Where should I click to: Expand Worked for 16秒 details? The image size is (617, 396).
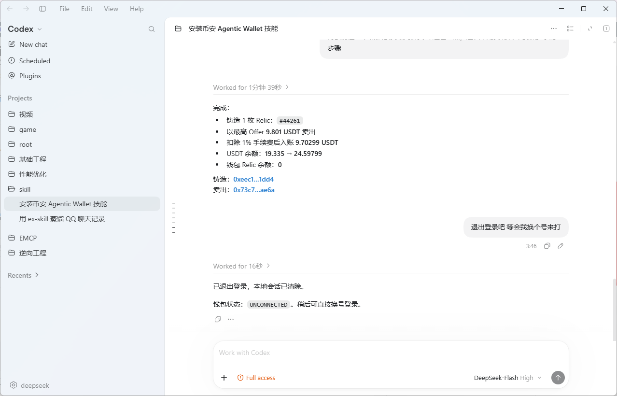point(242,266)
